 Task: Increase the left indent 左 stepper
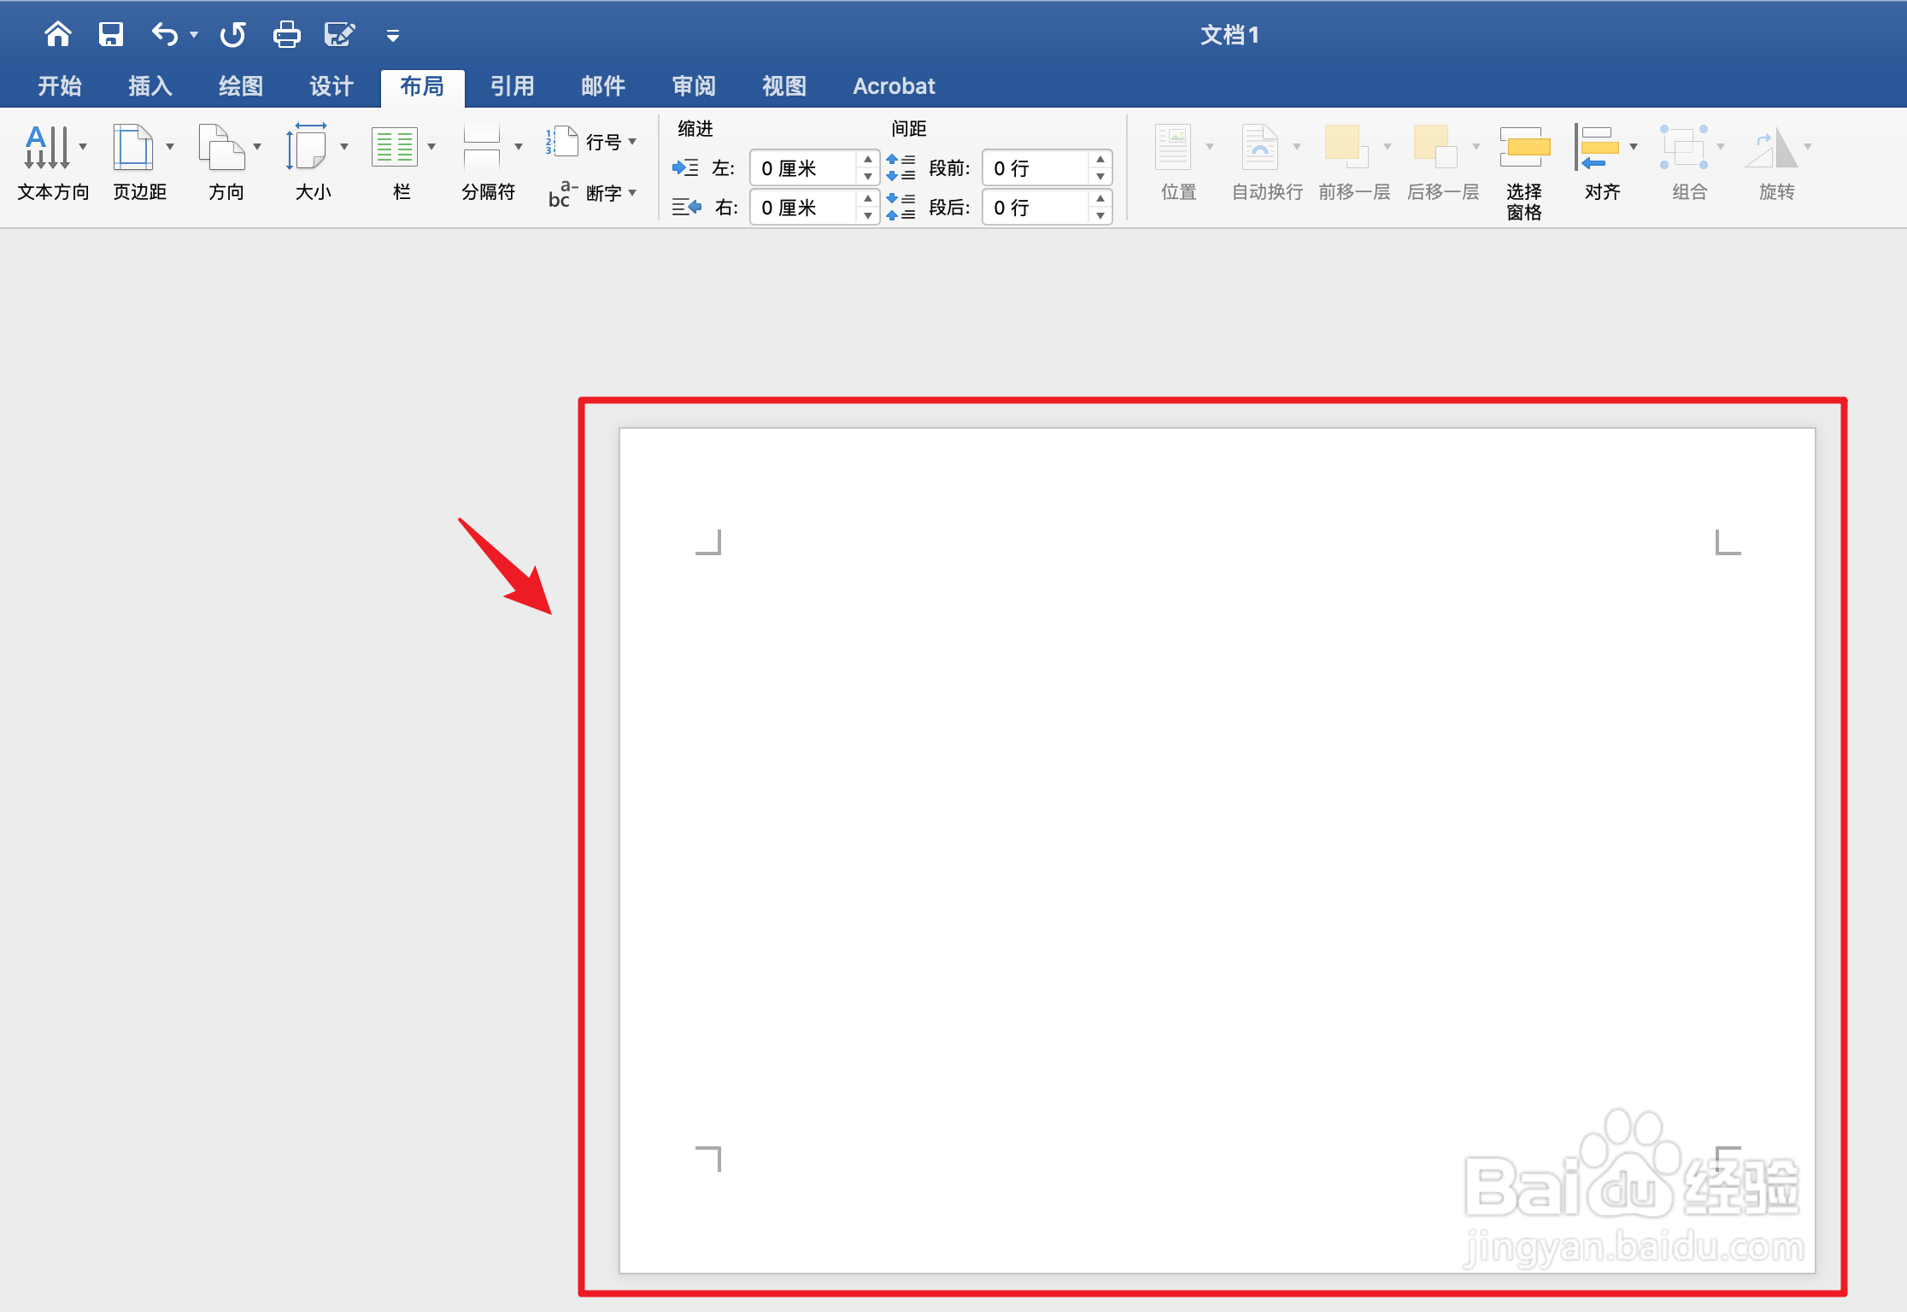pyautogui.click(x=868, y=160)
